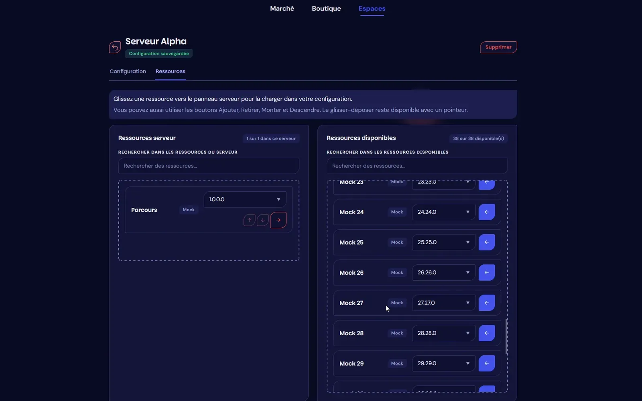
Task: Click the back arrow beside Serveur Alpha
Action: [x=115, y=47]
